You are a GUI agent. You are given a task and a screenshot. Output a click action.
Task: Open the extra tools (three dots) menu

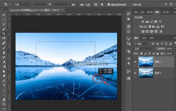(4, 109)
